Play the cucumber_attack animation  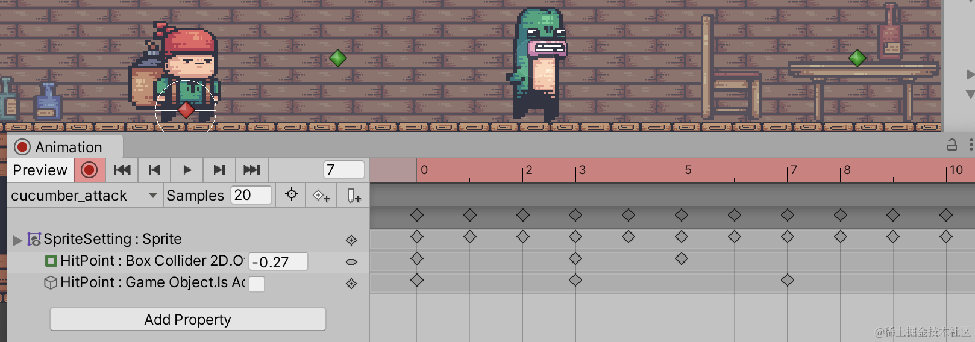point(187,170)
